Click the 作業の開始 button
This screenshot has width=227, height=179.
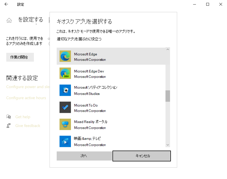tap(20, 57)
